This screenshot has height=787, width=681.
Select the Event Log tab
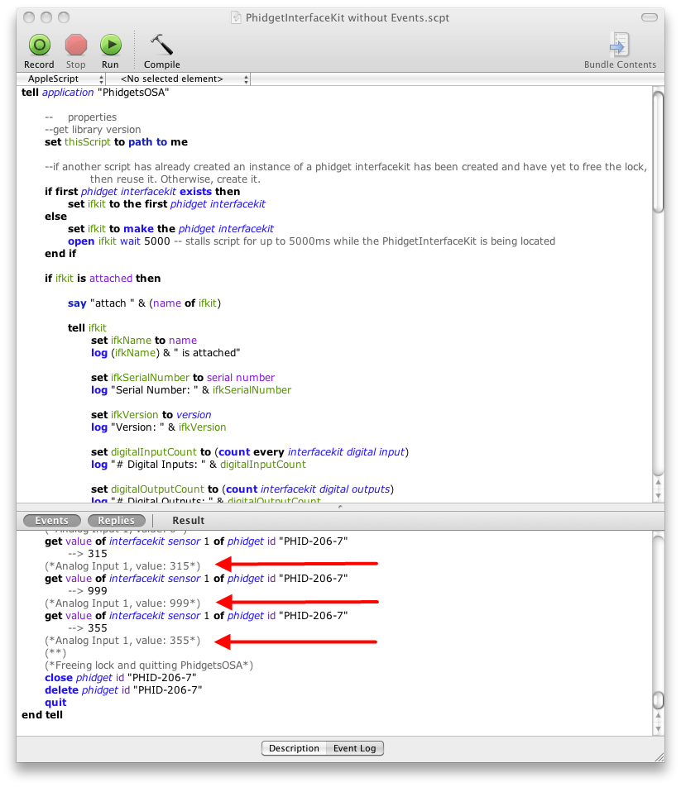[354, 748]
